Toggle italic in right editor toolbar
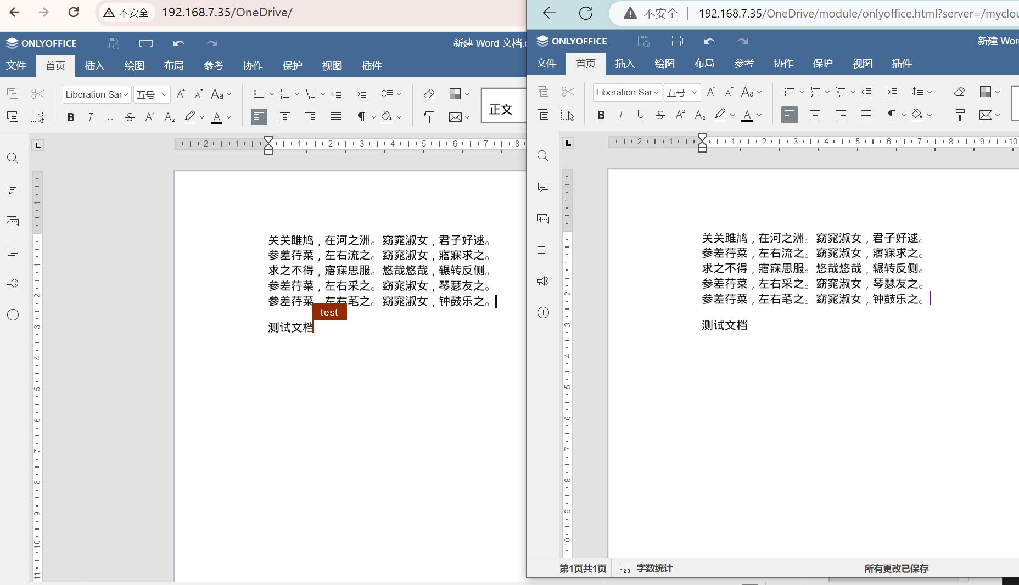 (x=620, y=115)
